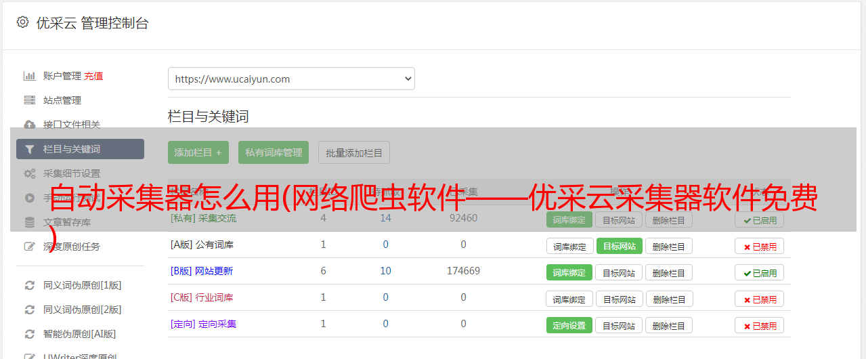Click the gear icon beside 优采云 管理控制台
Image resolution: width=866 pixels, height=359 pixels.
(23, 22)
